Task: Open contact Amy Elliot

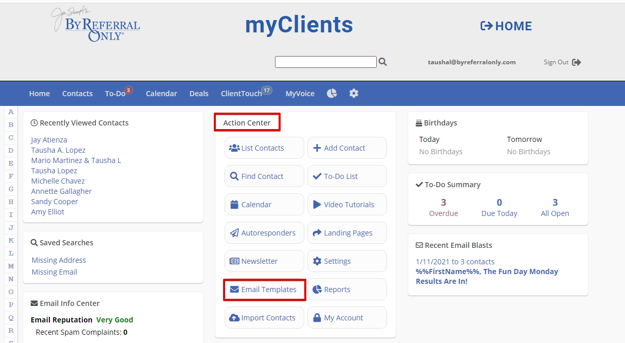Action: pyautogui.click(x=48, y=212)
